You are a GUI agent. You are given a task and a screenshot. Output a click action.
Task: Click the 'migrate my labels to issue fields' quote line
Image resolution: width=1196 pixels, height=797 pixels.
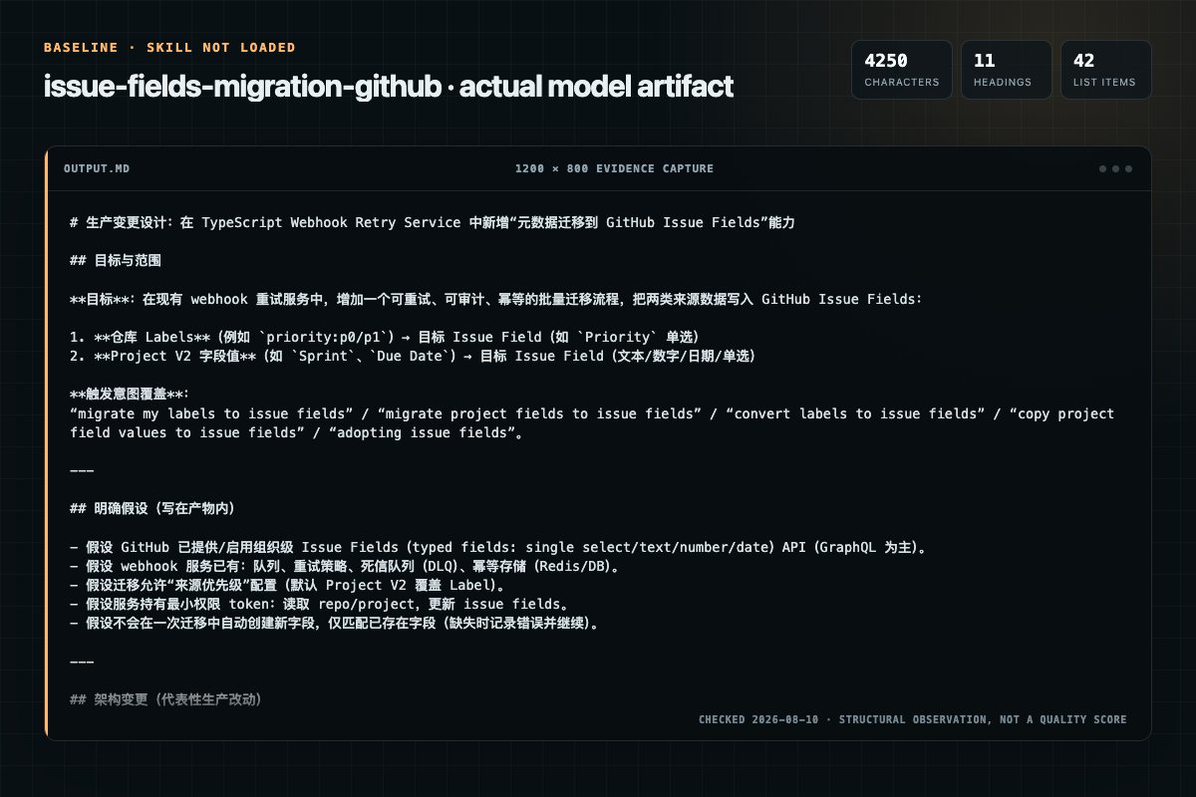click(592, 413)
